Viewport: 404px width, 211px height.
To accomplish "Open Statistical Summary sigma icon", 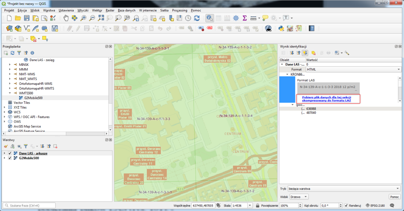I will pyautogui.click(x=245, y=18).
